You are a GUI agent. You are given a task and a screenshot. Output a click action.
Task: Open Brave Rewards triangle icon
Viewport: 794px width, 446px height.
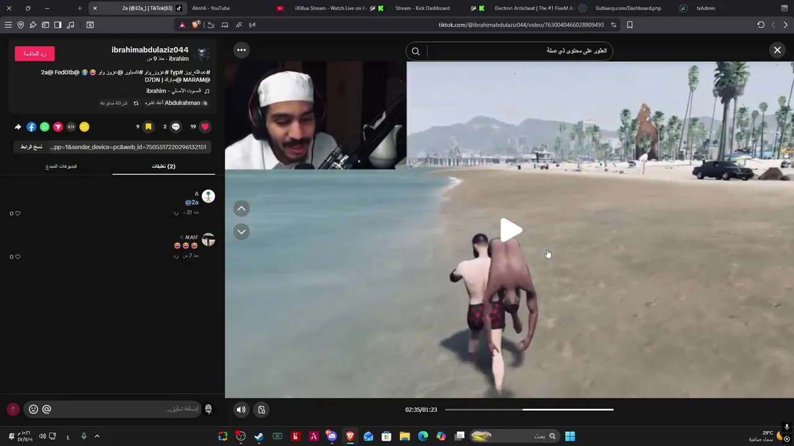(x=182, y=25)
